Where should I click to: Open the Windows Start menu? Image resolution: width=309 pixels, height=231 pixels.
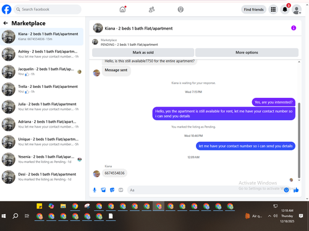tap(4, 216)
